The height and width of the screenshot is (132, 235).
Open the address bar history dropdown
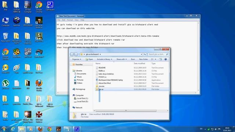(141, 54)
